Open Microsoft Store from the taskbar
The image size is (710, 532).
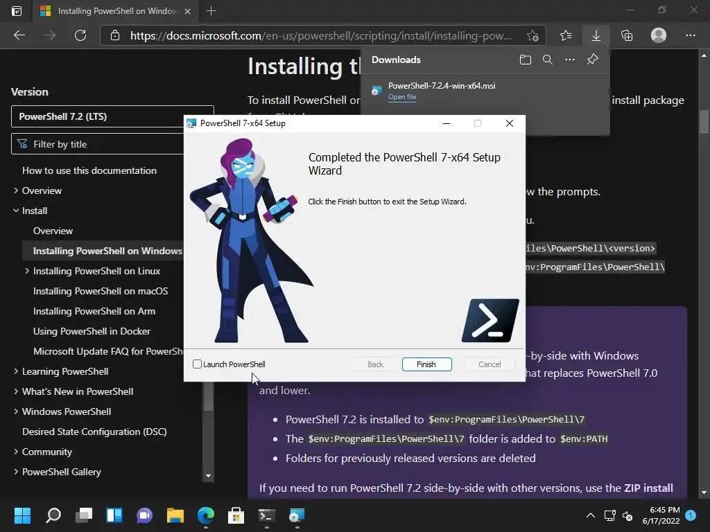click(x=236, y=515)
